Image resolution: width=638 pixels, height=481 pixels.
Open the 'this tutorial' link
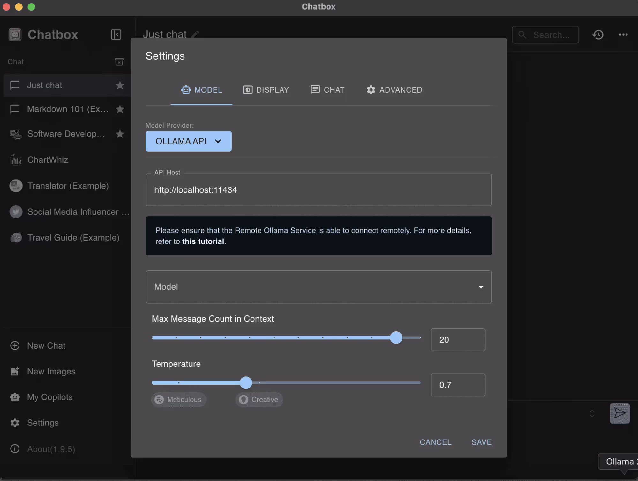[x=203, y=241]
